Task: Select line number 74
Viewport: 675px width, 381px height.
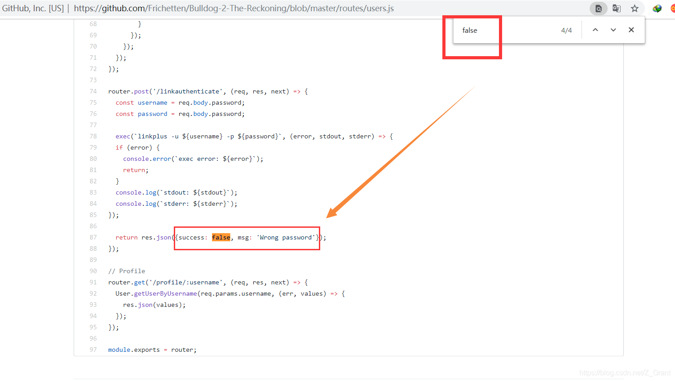Action: pos(93,91)
